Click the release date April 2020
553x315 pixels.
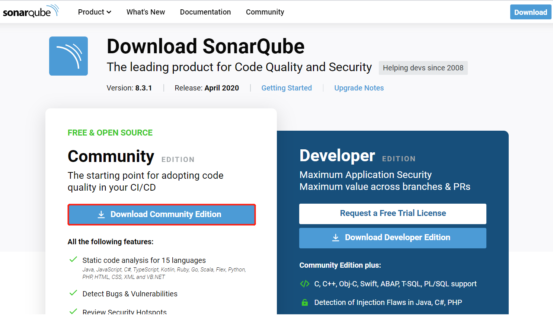click(222, 88)
